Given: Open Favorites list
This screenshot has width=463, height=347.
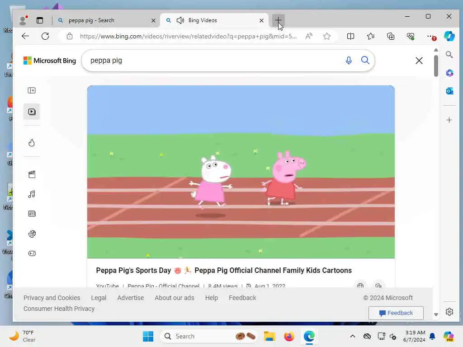Looking at the screenshot, I should (371, 36).
